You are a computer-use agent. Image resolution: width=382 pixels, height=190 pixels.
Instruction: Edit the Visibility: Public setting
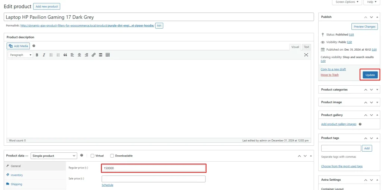point(350,42)
